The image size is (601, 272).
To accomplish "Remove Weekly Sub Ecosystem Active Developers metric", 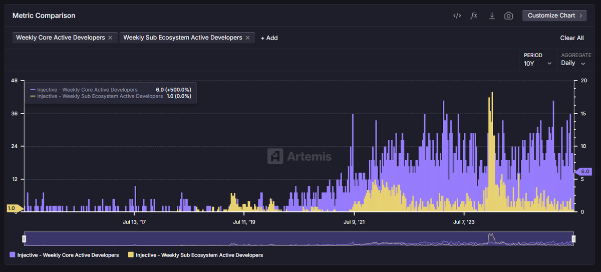I will (x=247, y=38).
